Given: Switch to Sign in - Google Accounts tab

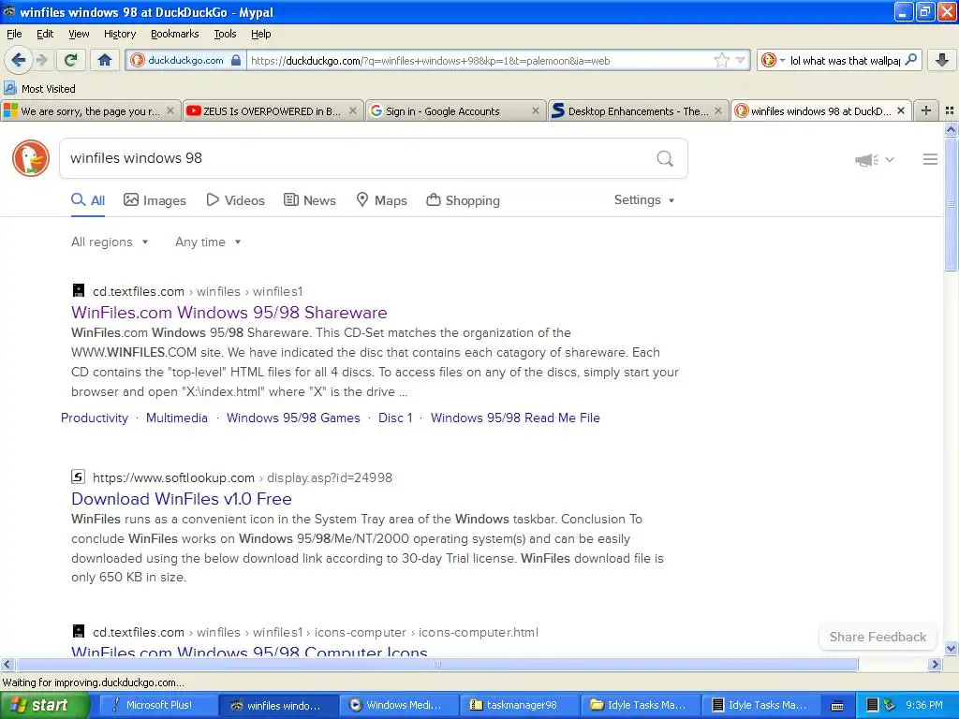Looking at the screenshot, I should 455,110.
